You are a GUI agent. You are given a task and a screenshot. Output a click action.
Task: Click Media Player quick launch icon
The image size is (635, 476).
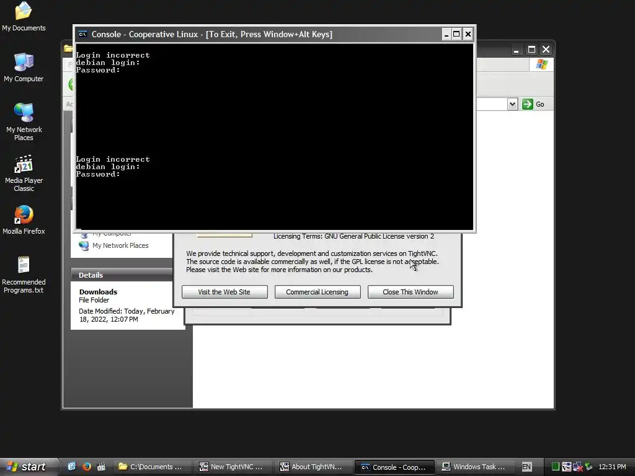tap(101, 466)
